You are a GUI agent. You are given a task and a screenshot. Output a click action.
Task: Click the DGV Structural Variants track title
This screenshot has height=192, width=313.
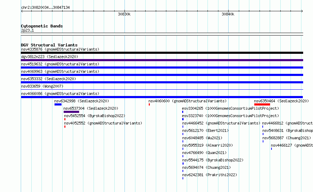point(49,45)
